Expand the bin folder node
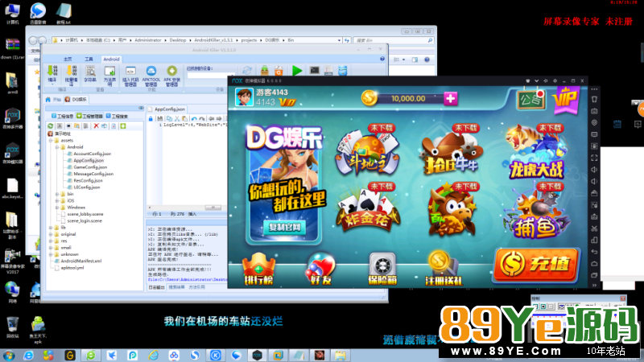 tap(57, 194)
